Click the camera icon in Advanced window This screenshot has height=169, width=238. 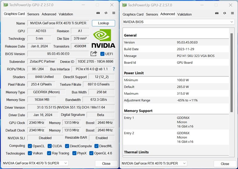217,13
